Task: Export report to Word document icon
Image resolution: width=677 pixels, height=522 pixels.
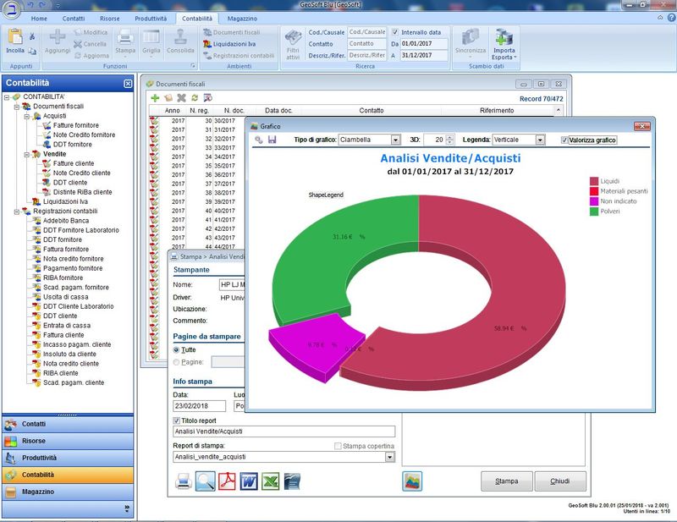Action: 249,481
